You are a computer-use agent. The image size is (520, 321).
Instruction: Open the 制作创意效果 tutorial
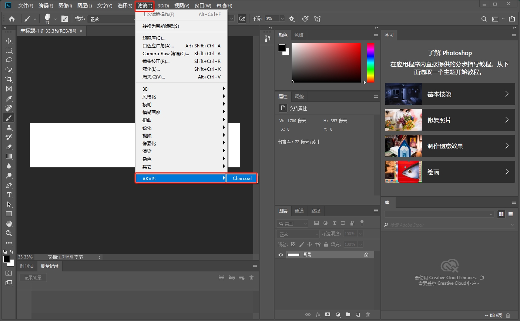[450, 146]
